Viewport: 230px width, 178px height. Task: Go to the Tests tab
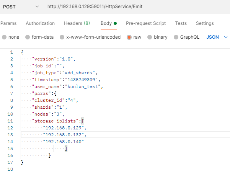tap(181, 23)
